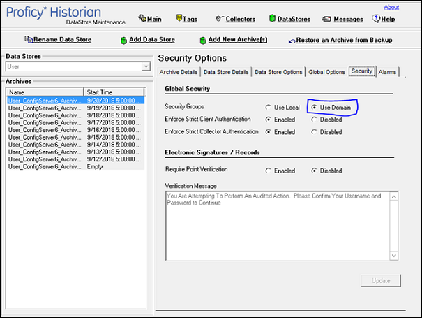The width and height of the screenshot is (422, 318).
Task: Switch to the Data Store Details tab
Action: [x=226, y=72]
